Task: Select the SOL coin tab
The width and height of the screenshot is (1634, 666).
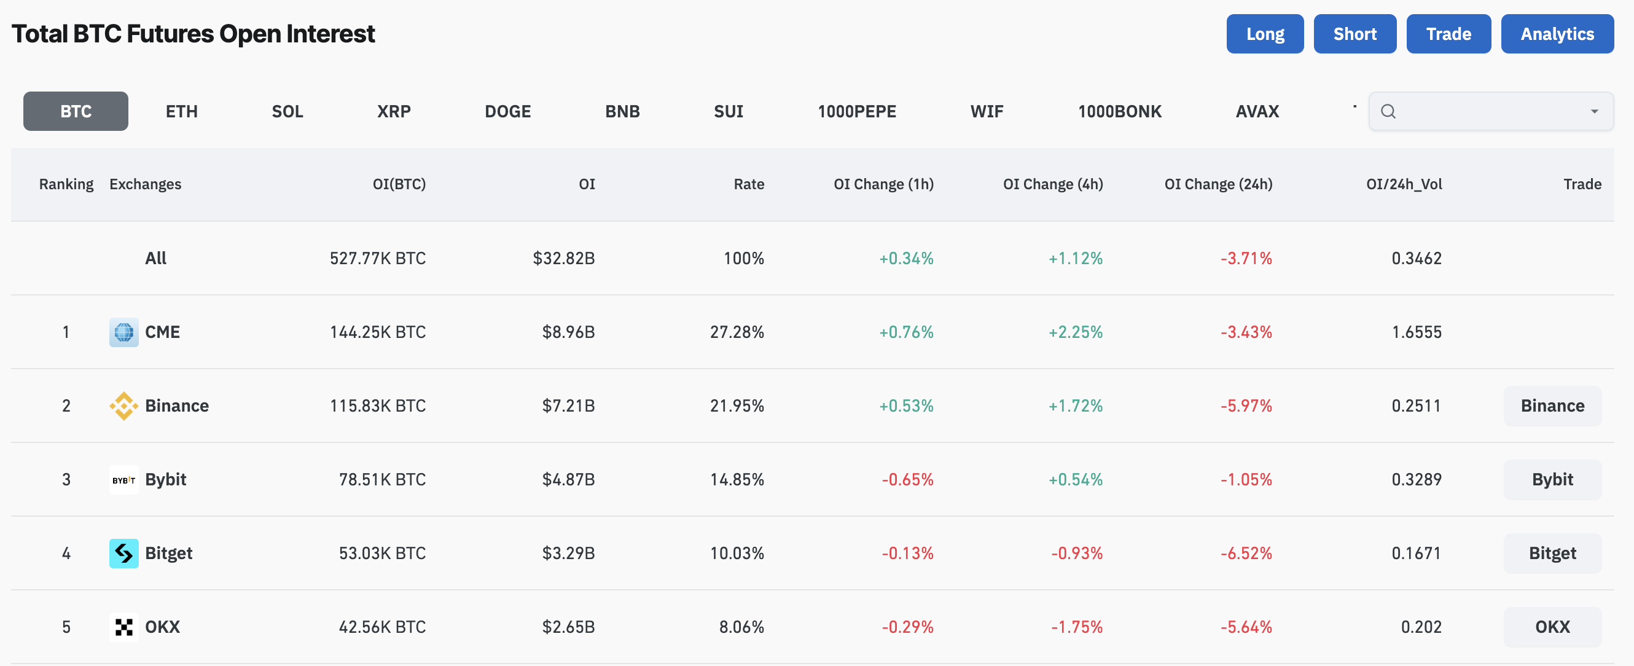Action: pyautogui.click(x=287, y=112)
